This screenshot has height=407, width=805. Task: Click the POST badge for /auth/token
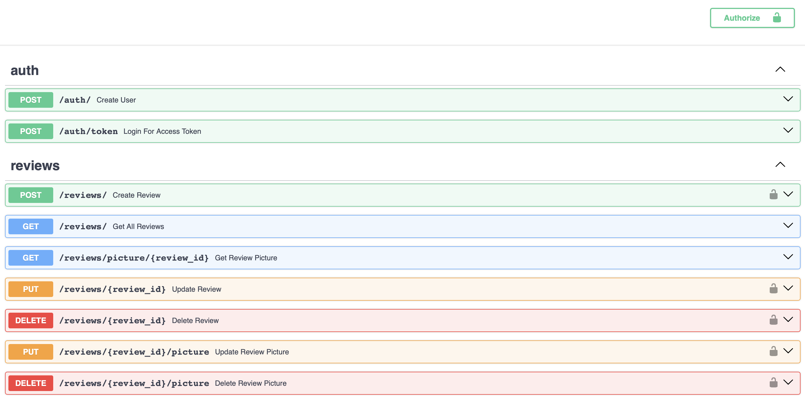[x=31, y=131]
